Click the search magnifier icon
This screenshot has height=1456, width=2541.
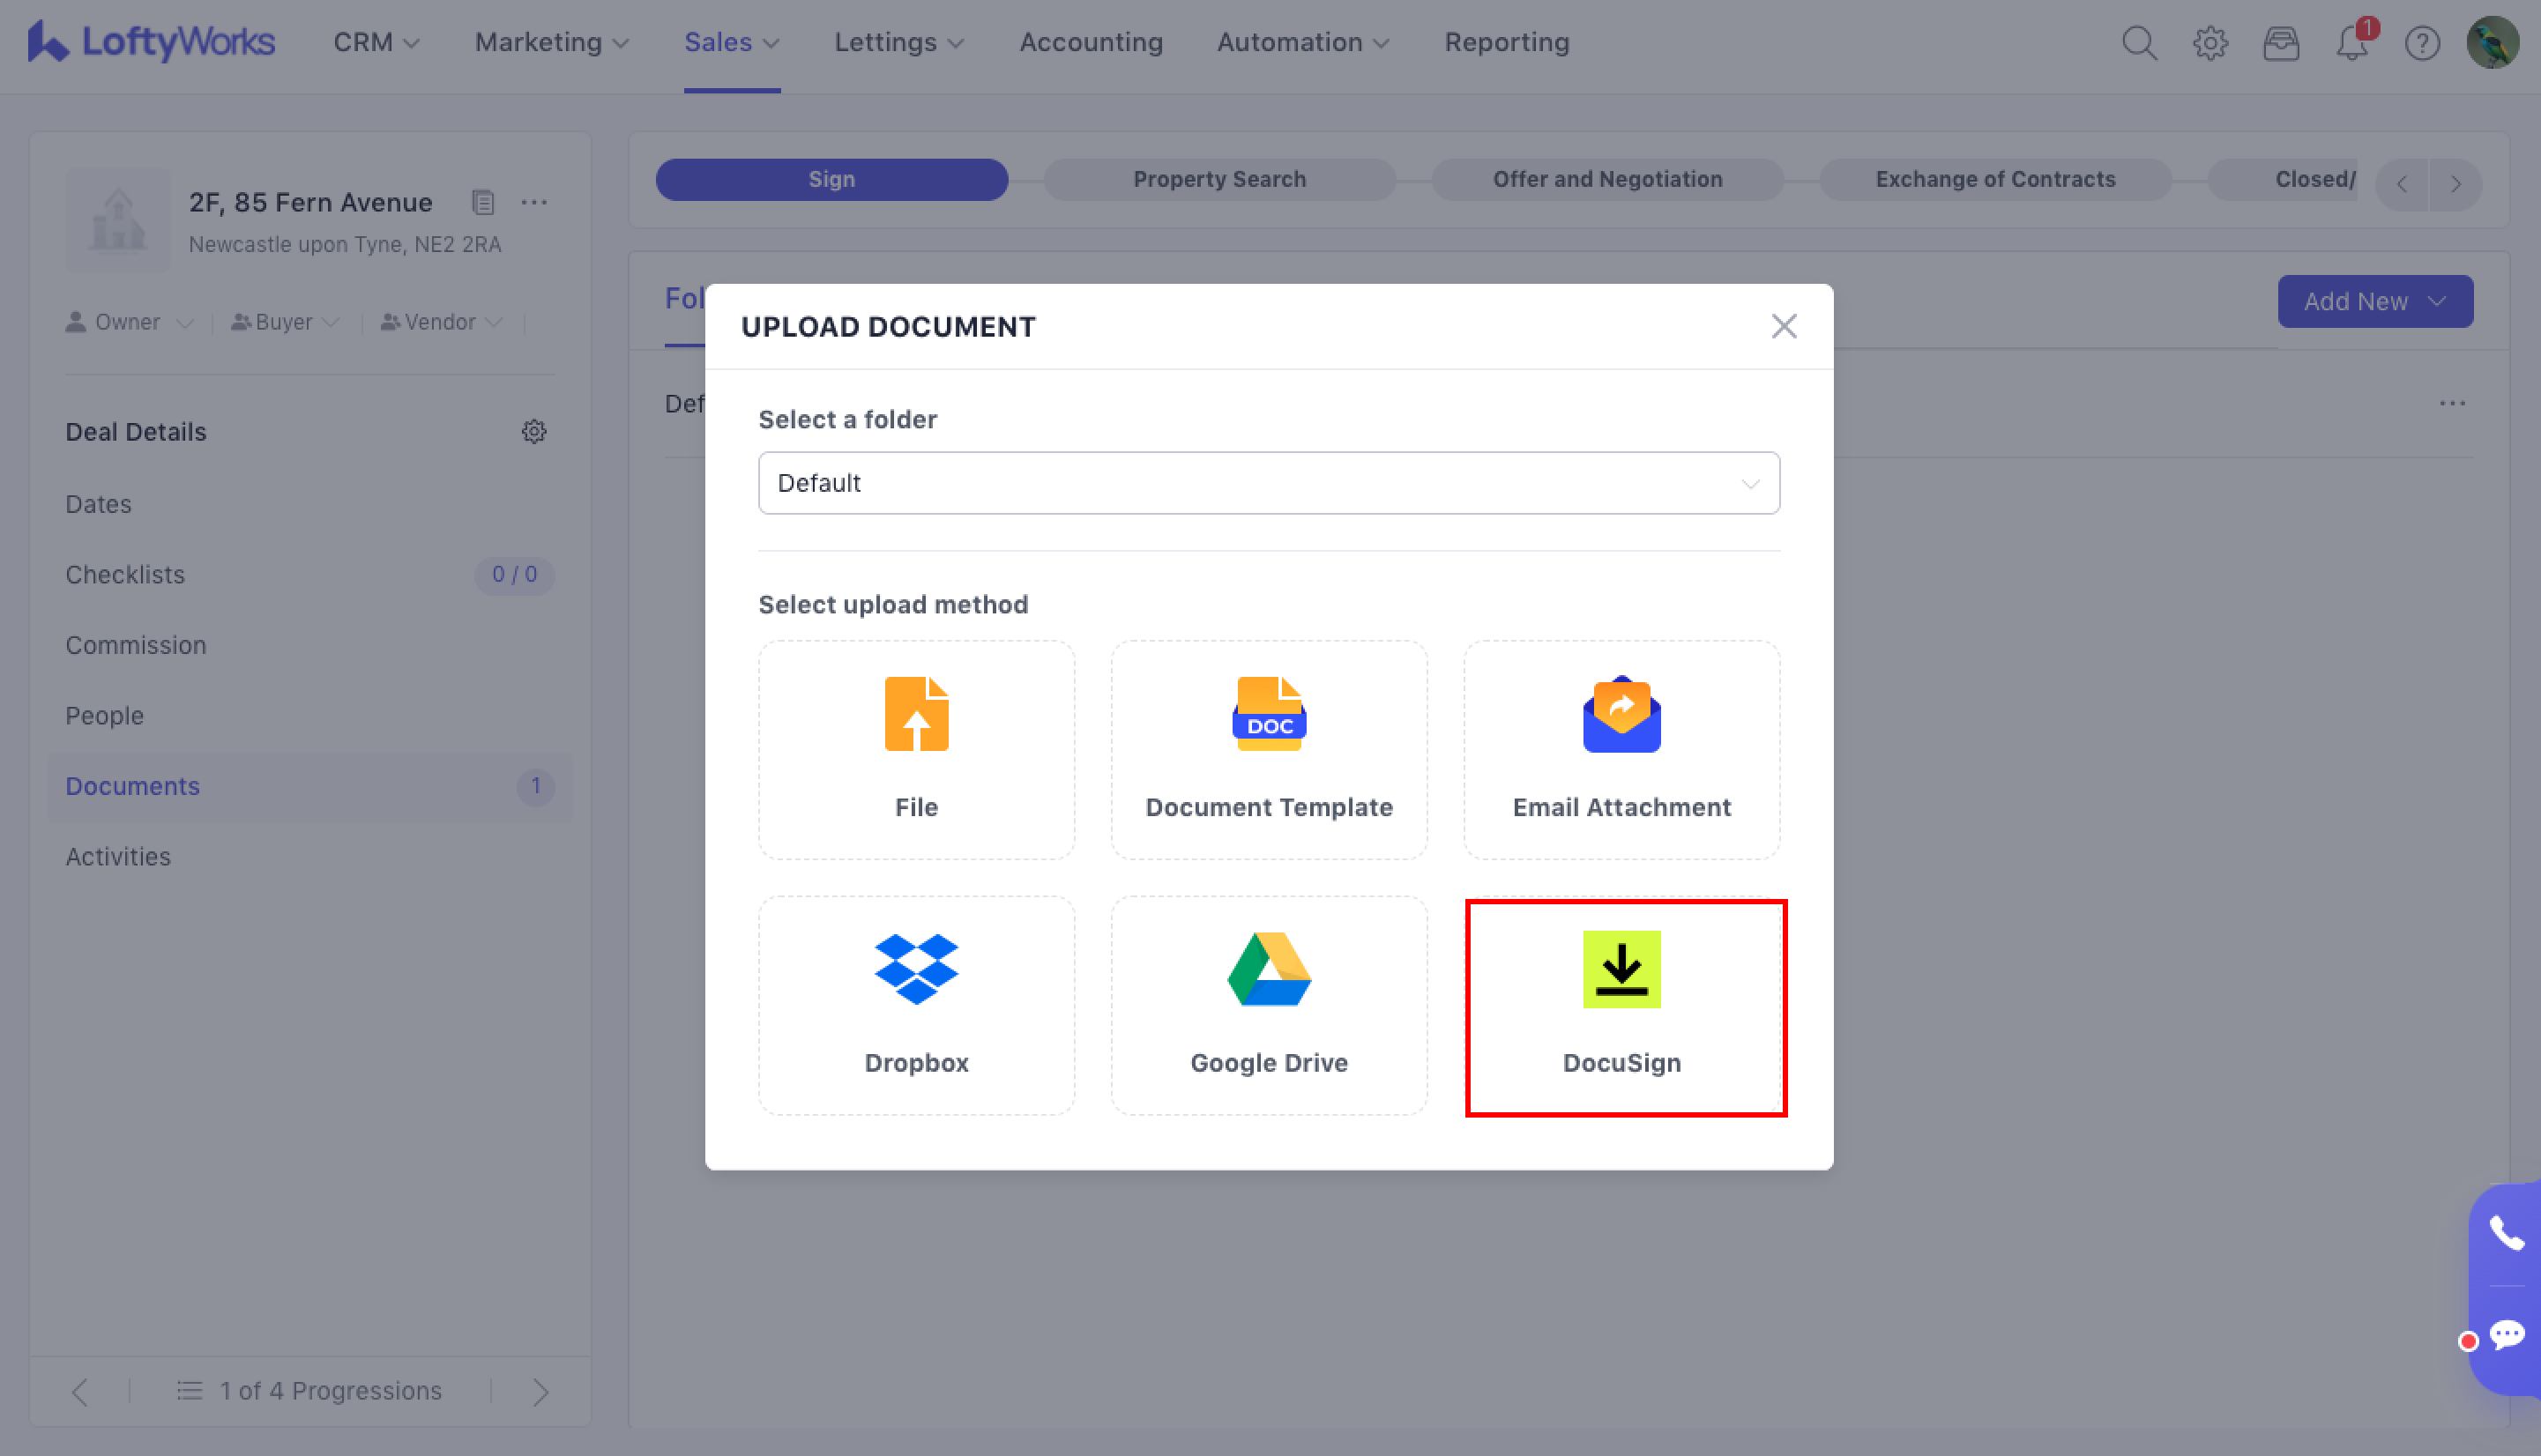2138,43
